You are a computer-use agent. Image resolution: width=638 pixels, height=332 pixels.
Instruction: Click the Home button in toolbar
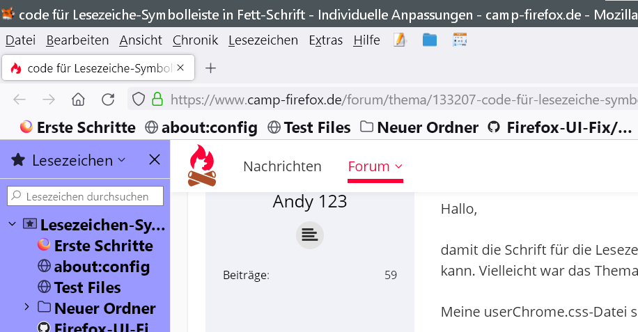[x=78, y=99]
